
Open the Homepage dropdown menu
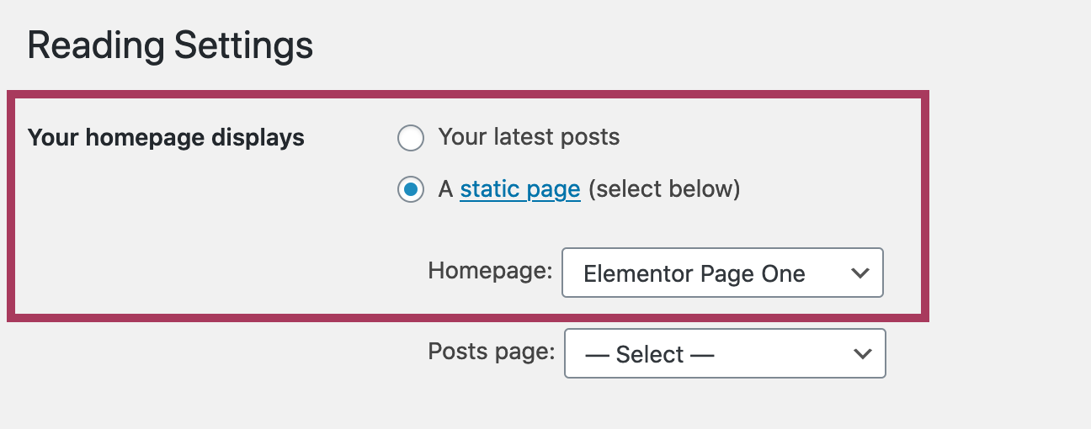[721, 273]
